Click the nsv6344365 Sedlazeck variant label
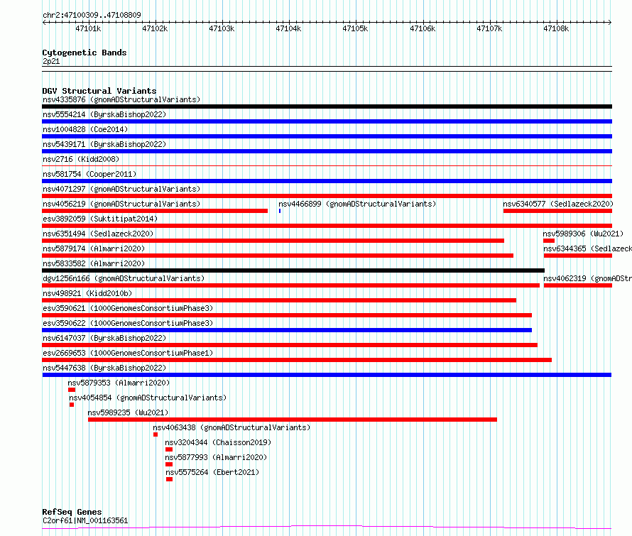Image resolution: width=632 pixels, height=536 pixels. [587, 248]
